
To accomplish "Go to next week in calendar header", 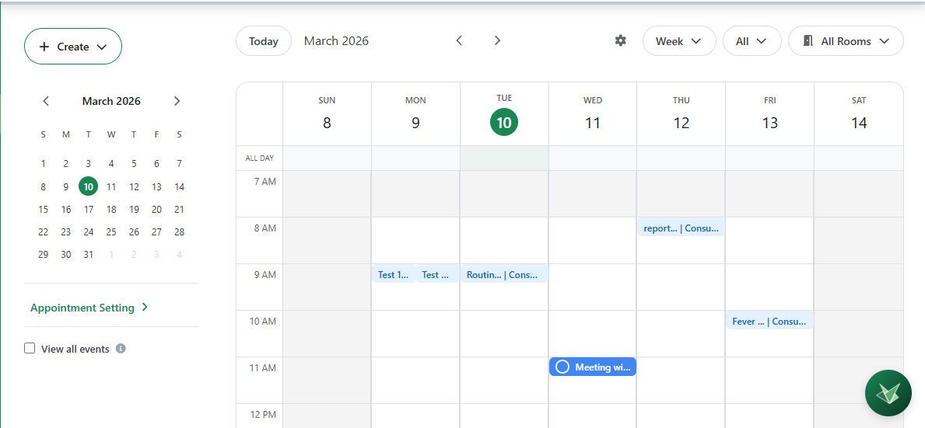I will pos(498,41).
